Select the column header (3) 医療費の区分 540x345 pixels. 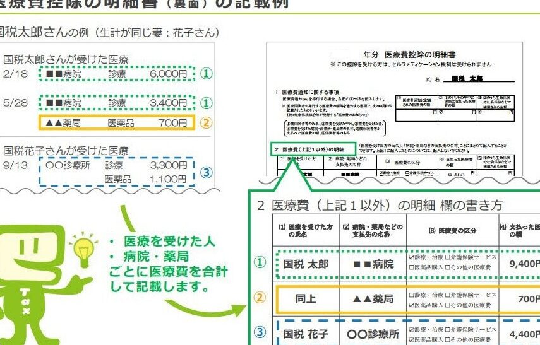[x=450, y=230]
